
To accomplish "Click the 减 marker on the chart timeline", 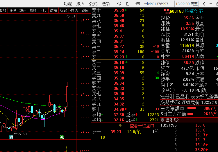I will click(x=62, y=137).
